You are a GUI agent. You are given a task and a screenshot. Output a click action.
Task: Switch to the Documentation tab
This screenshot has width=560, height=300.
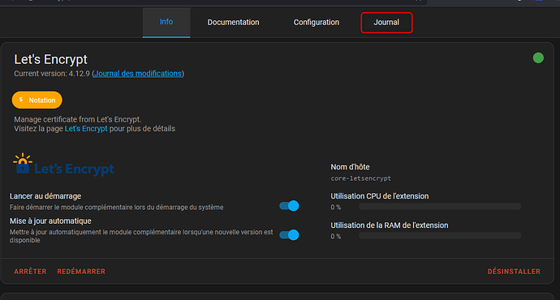233,22
